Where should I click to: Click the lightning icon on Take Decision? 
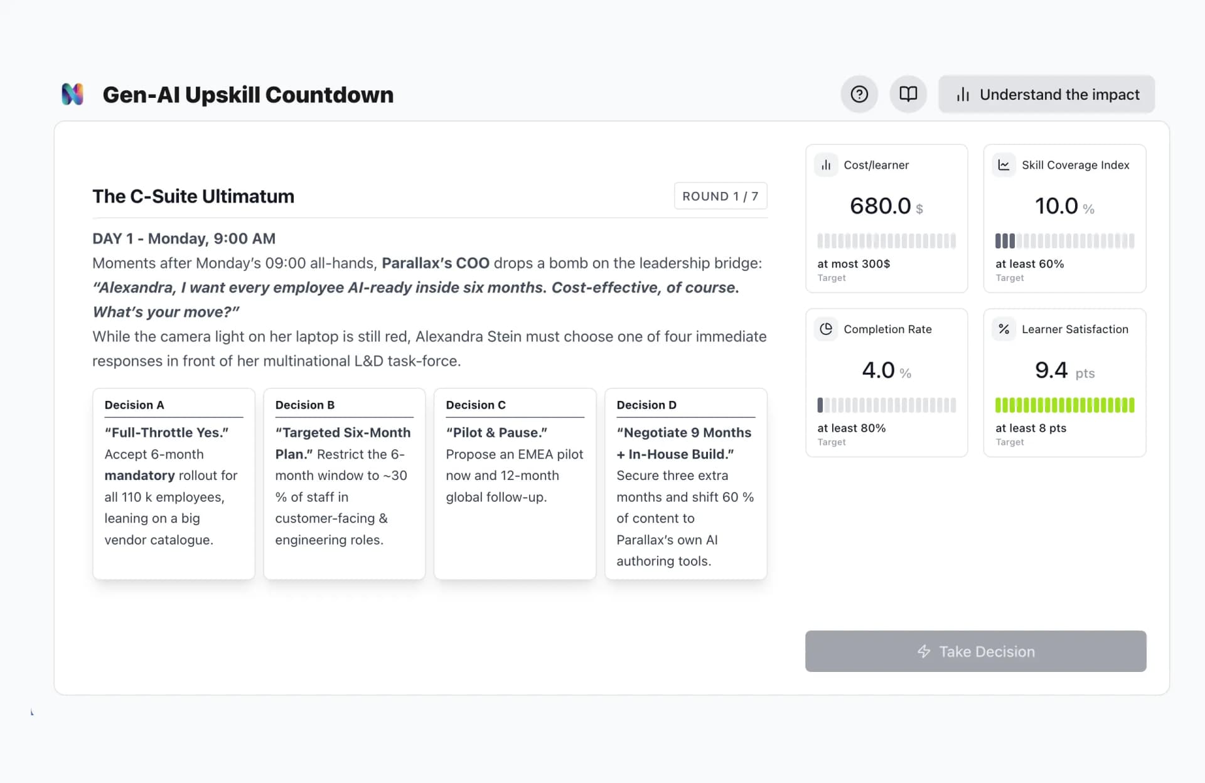click(x=924, y=651)
